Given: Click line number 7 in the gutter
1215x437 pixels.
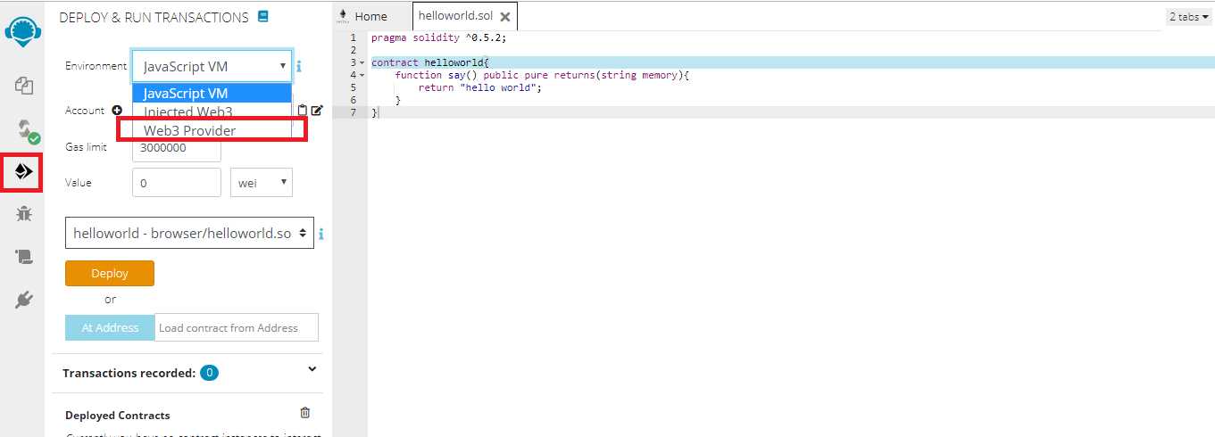Looking at the screenshot, I should (354, 112).
